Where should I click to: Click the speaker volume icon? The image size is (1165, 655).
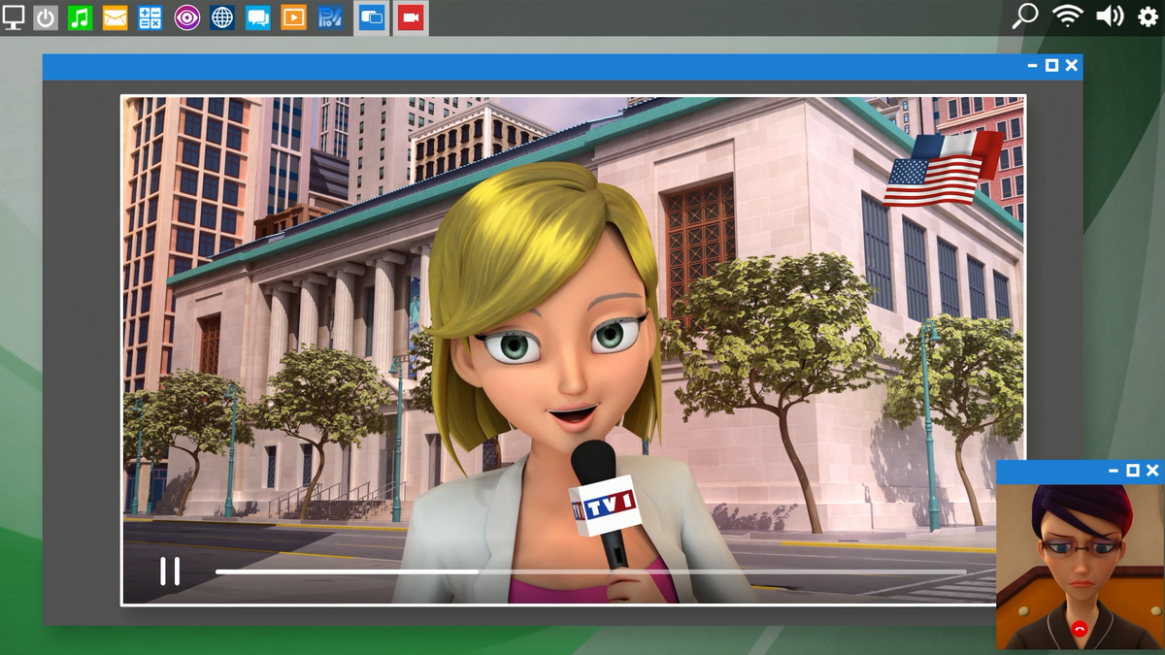pyautogui.click(x=1110, y=16)
